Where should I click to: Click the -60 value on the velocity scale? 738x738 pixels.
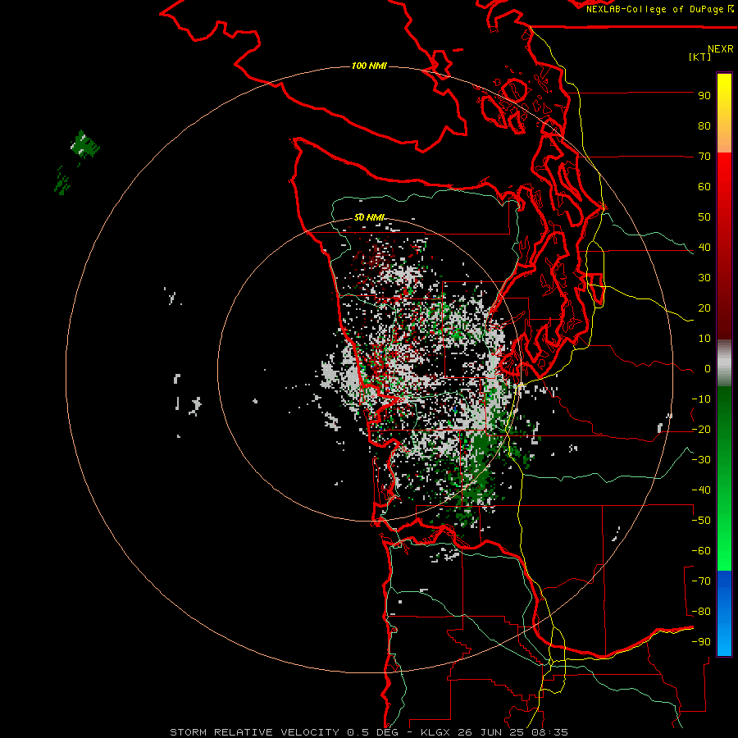(x=701, y=551)
